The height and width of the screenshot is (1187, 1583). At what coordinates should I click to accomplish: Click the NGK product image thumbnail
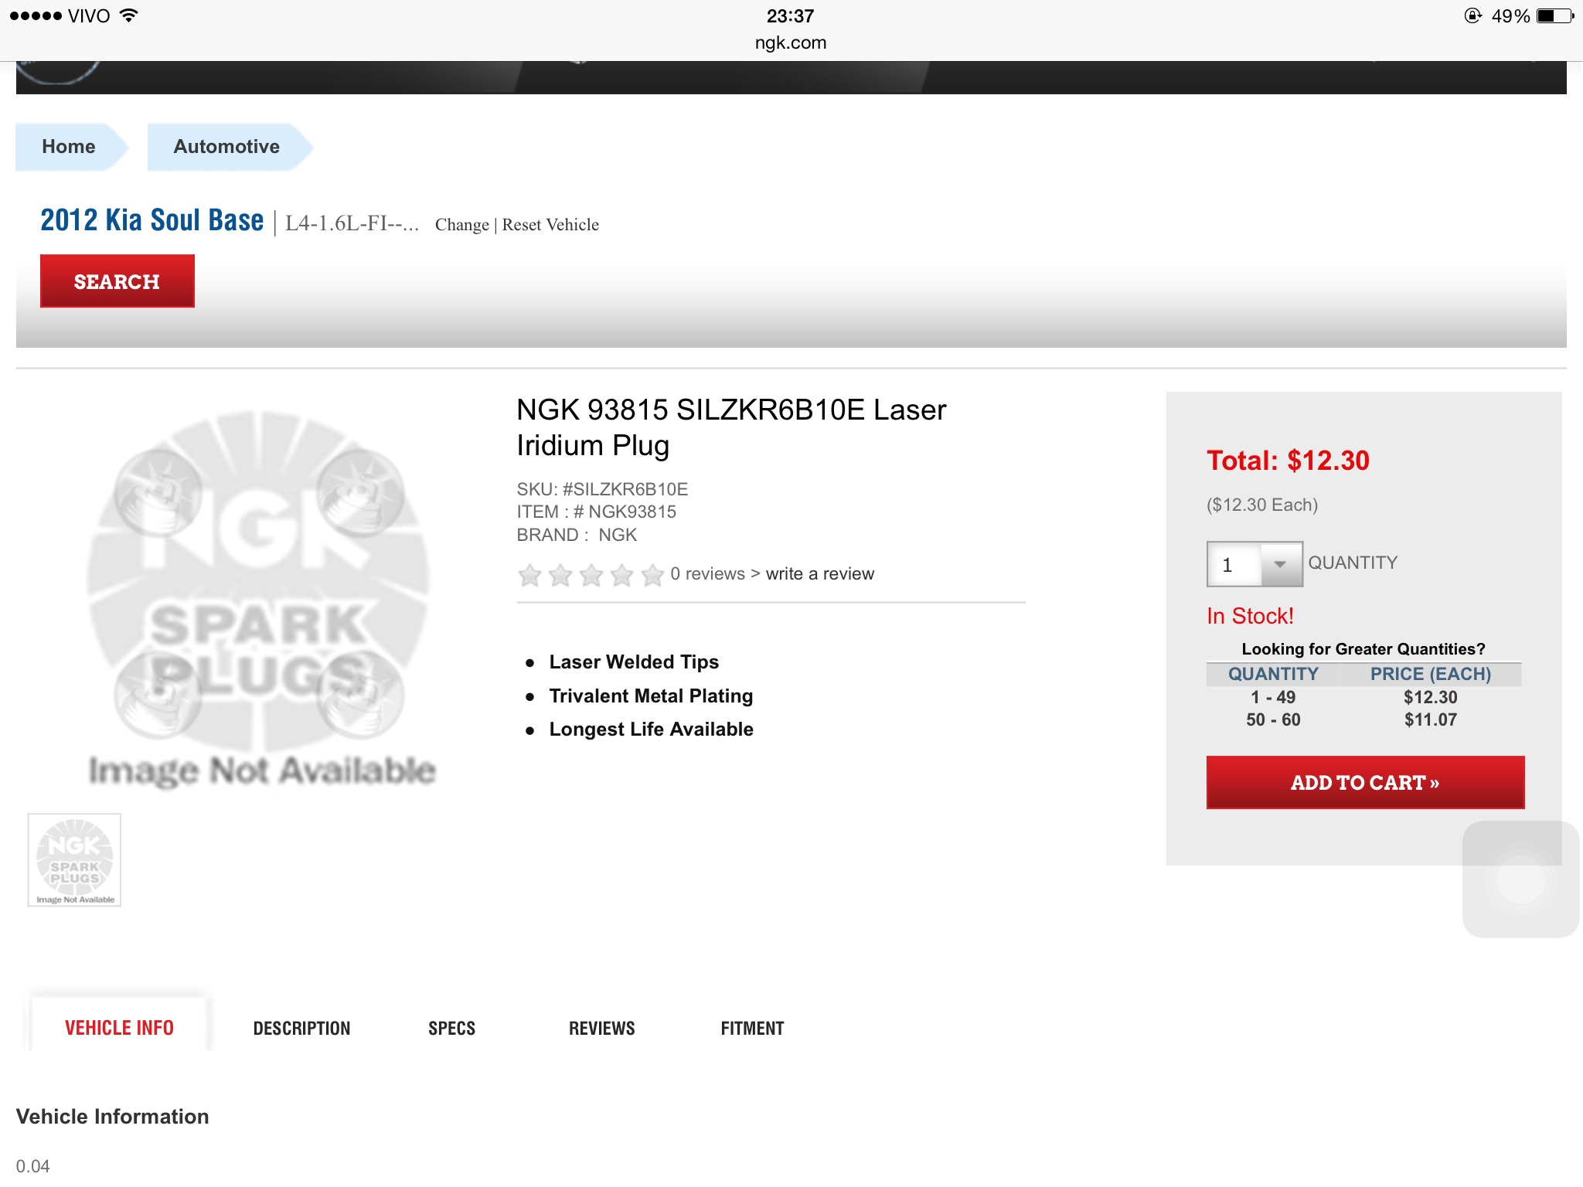[x=75, y=860]
